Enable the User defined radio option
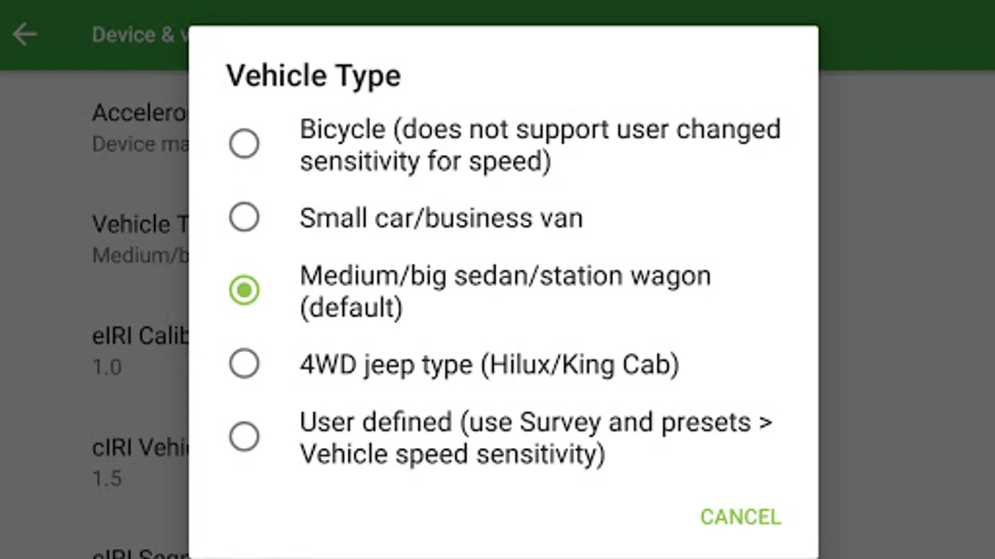Image resolution: width=995 pixels, height=559 pixels. click(x=244, y=437)
